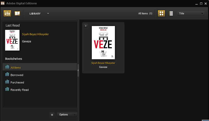Viewport: 209px width, 121px height.
Task: Click the Recently Read bookshelf icon
Action: click(x=7, y=89)
